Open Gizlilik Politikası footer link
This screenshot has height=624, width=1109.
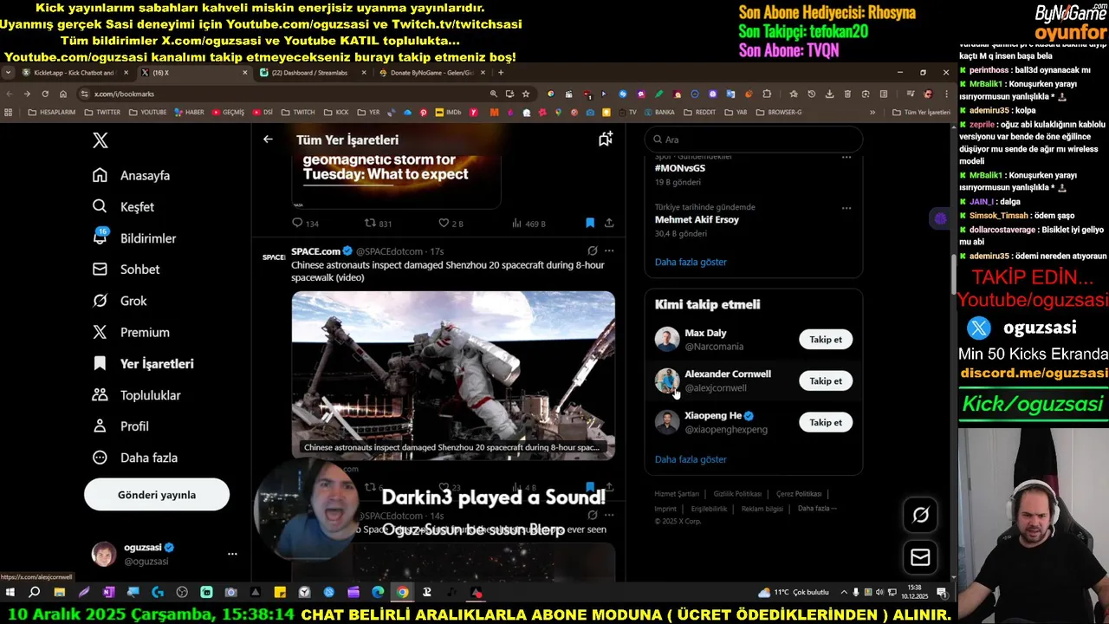(737, 494)
